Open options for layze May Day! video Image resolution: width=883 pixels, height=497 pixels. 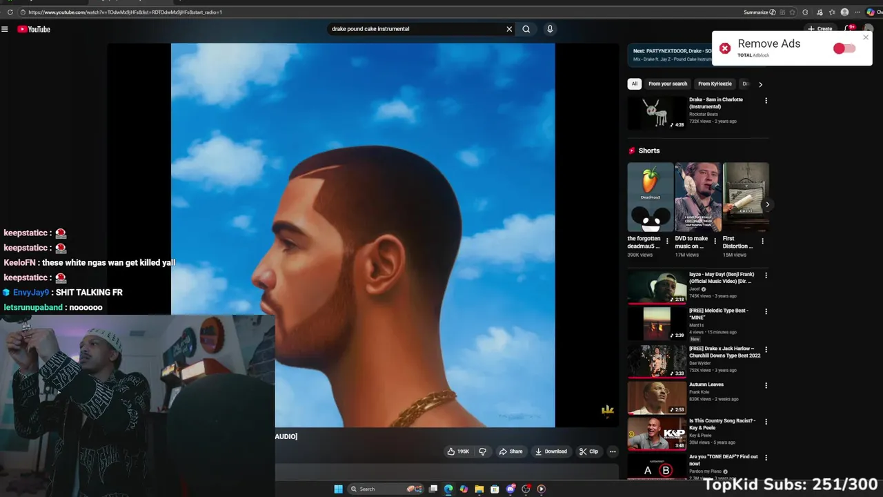766,275
